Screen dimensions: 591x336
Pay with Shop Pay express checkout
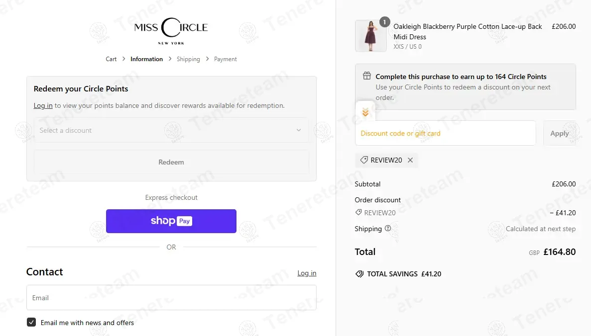171,221
